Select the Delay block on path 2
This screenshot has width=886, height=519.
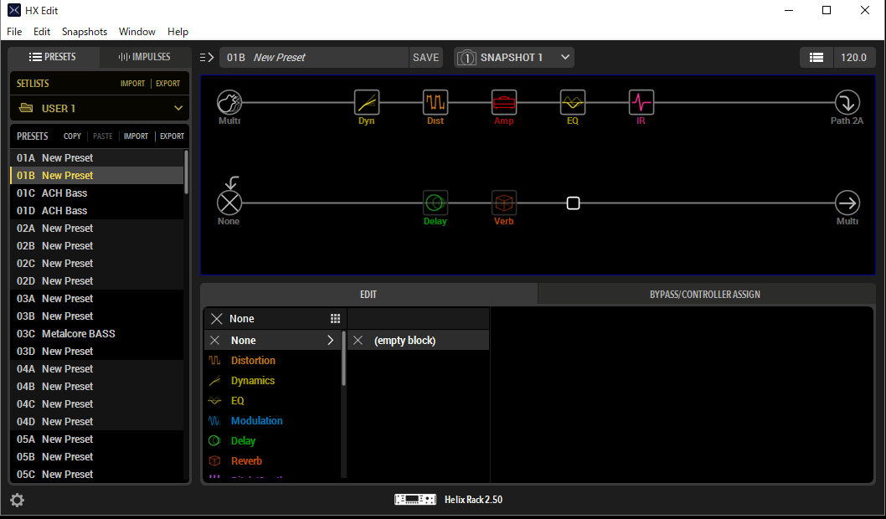tap(435, 203)
